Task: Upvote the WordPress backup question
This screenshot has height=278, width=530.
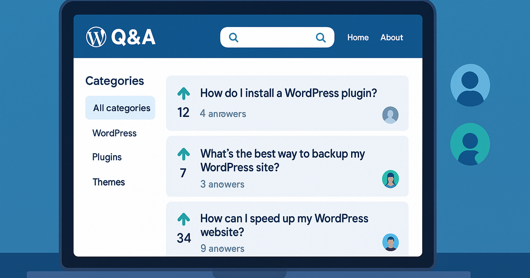Action: tap(184, 154)
